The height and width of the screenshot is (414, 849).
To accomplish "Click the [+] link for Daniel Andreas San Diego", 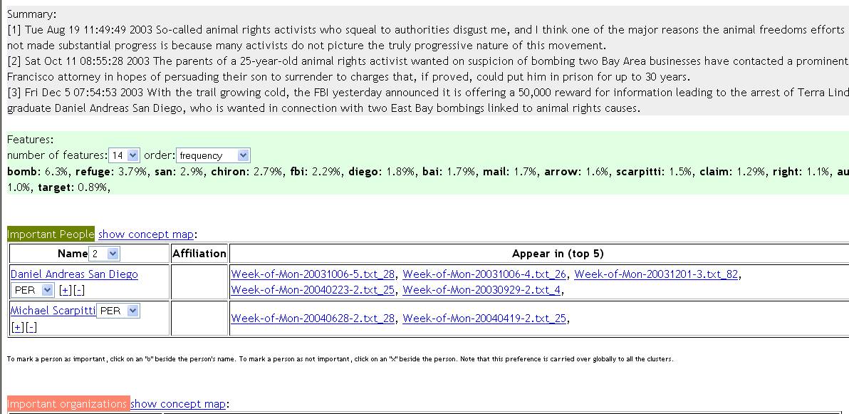I will tap(65, 290).
